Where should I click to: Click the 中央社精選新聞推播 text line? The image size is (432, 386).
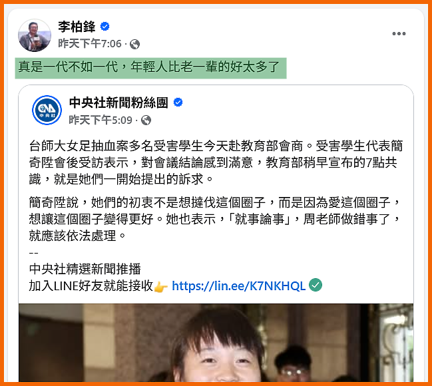(85, 269)
